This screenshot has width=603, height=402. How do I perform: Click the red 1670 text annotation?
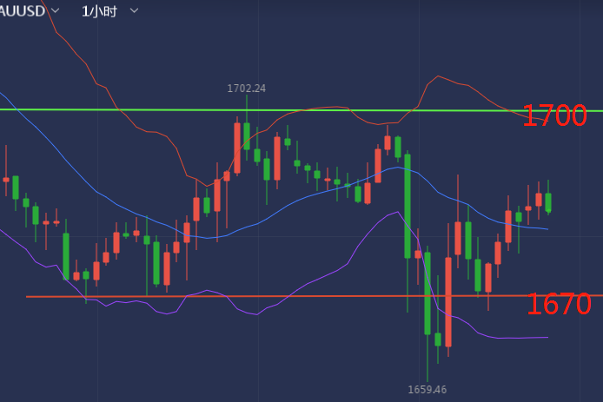click(x=559, y=304)
